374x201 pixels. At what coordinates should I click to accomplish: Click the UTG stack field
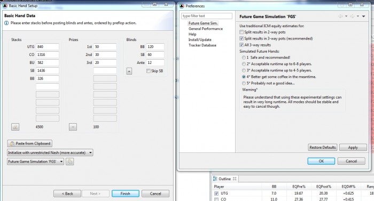[x=47, y=47]
